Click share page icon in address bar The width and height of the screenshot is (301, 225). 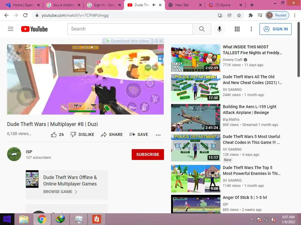point(229,15)
